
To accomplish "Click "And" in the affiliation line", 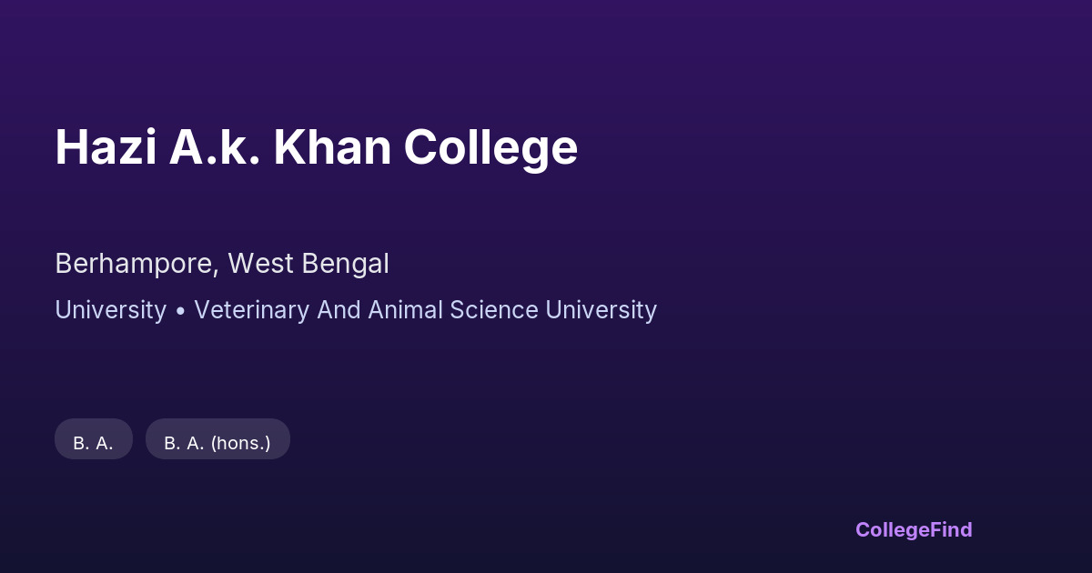I will click(339, 310).
